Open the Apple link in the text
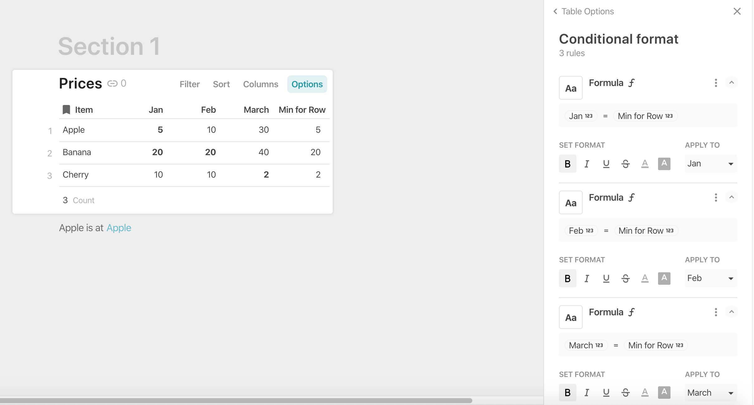The image size is (754, 405). click(x=119, y=228)
